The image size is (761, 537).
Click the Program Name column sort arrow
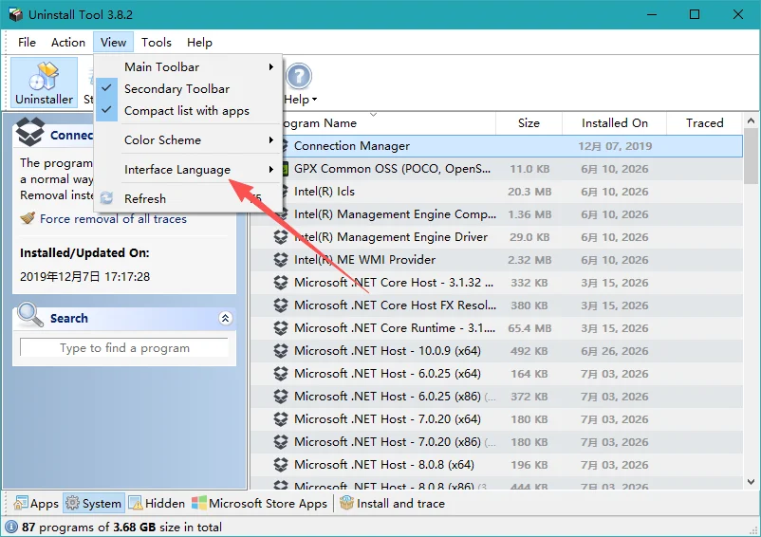[373, 115]
